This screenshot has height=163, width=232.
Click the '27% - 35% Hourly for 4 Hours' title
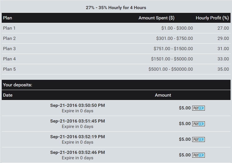[x=116, y=8]
